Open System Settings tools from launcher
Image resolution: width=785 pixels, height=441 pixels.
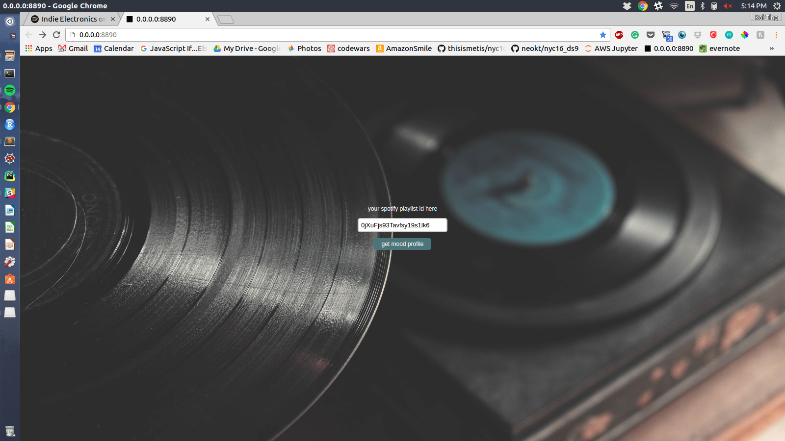tap(10, 262)
